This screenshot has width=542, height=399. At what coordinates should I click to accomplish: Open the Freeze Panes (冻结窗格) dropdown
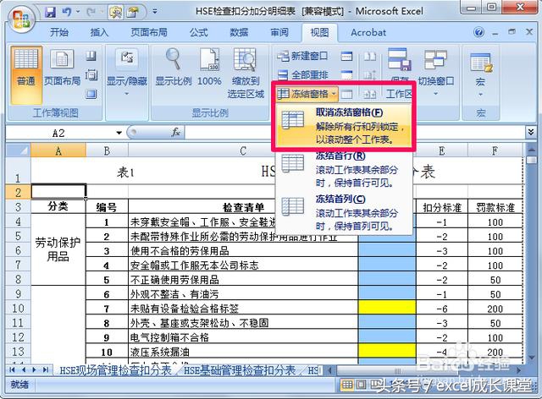[x=308, y=93]
